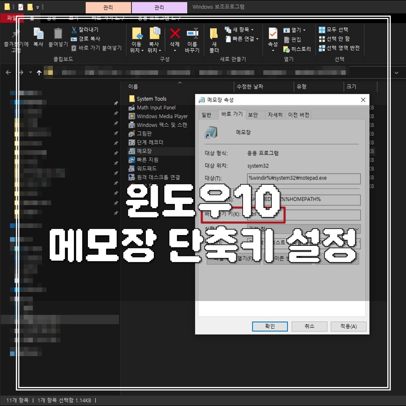Open the System Tools folder
The height and width of the screenshot is (406, 406).
147,99
